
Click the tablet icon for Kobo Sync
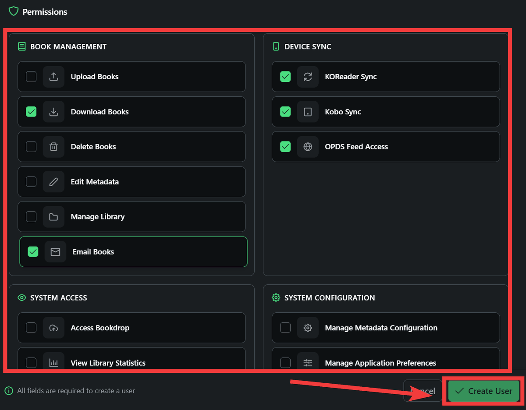(x=308, y=112)
